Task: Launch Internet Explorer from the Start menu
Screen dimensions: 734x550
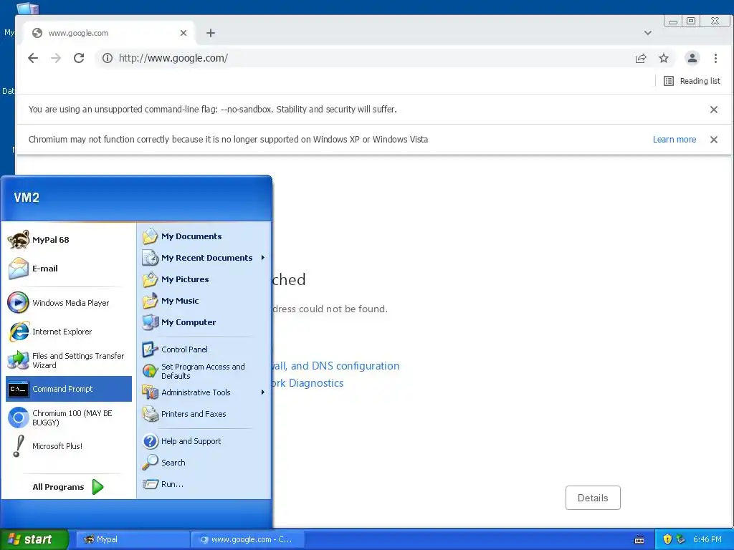Action: point(68,332)
